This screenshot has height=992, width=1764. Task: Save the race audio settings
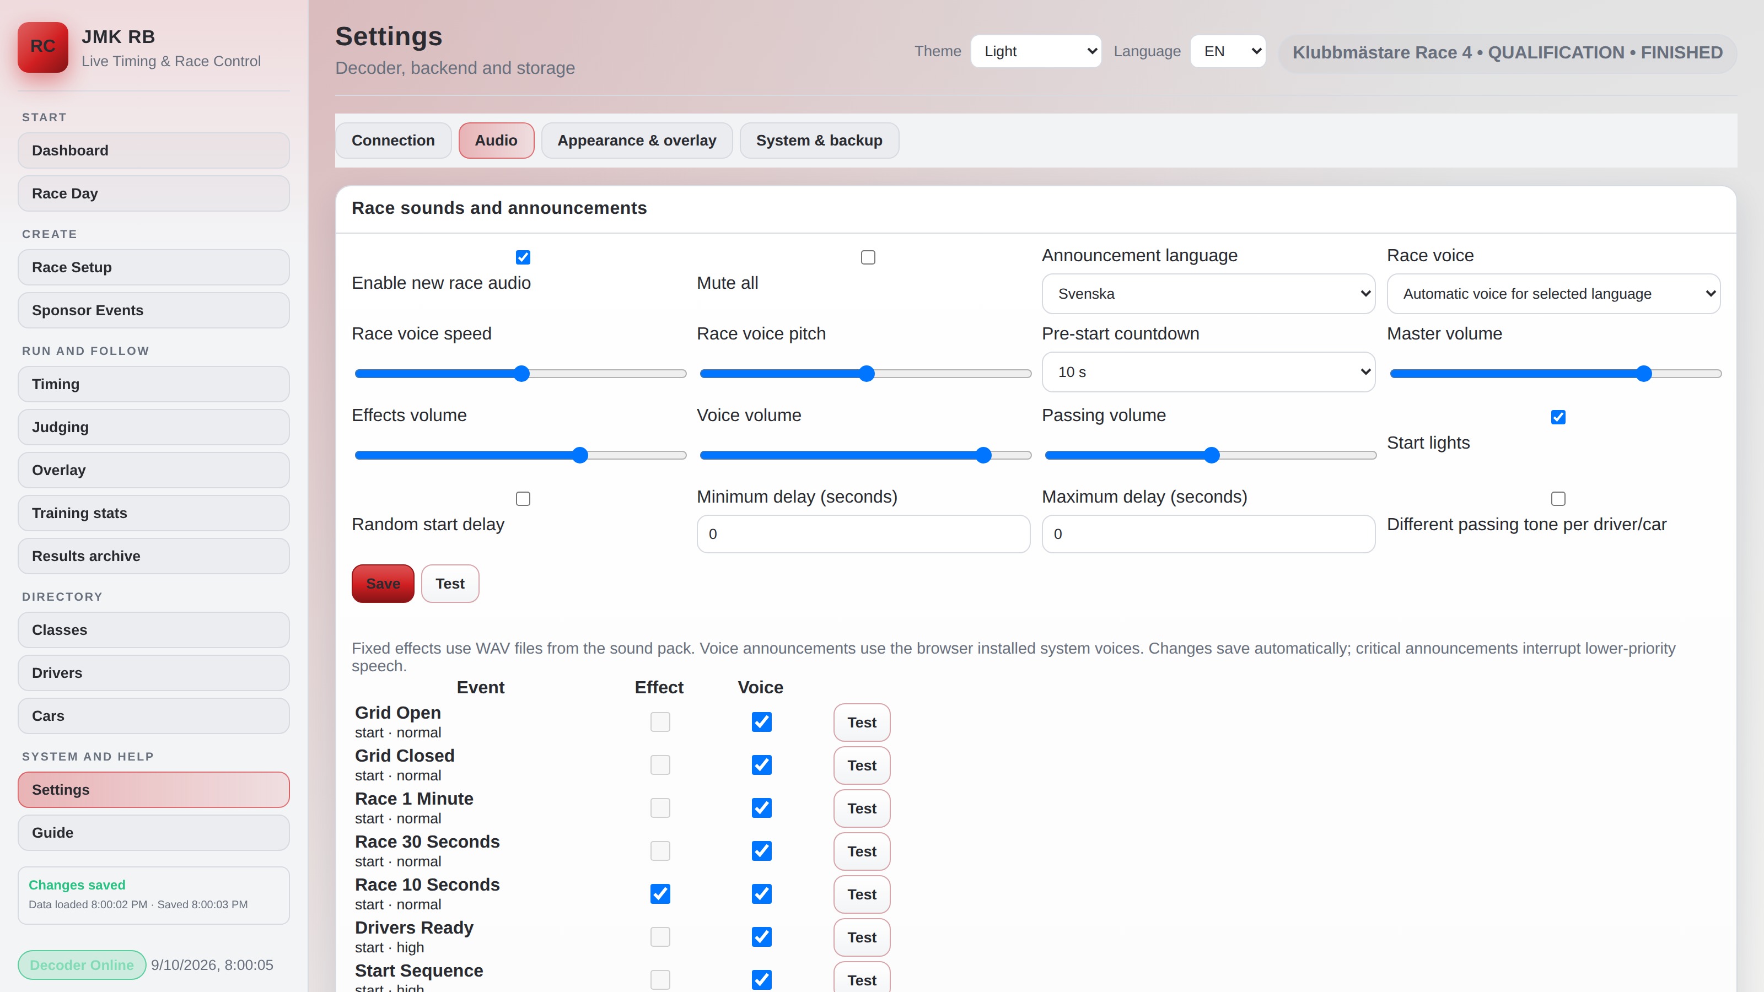(383, 583)
